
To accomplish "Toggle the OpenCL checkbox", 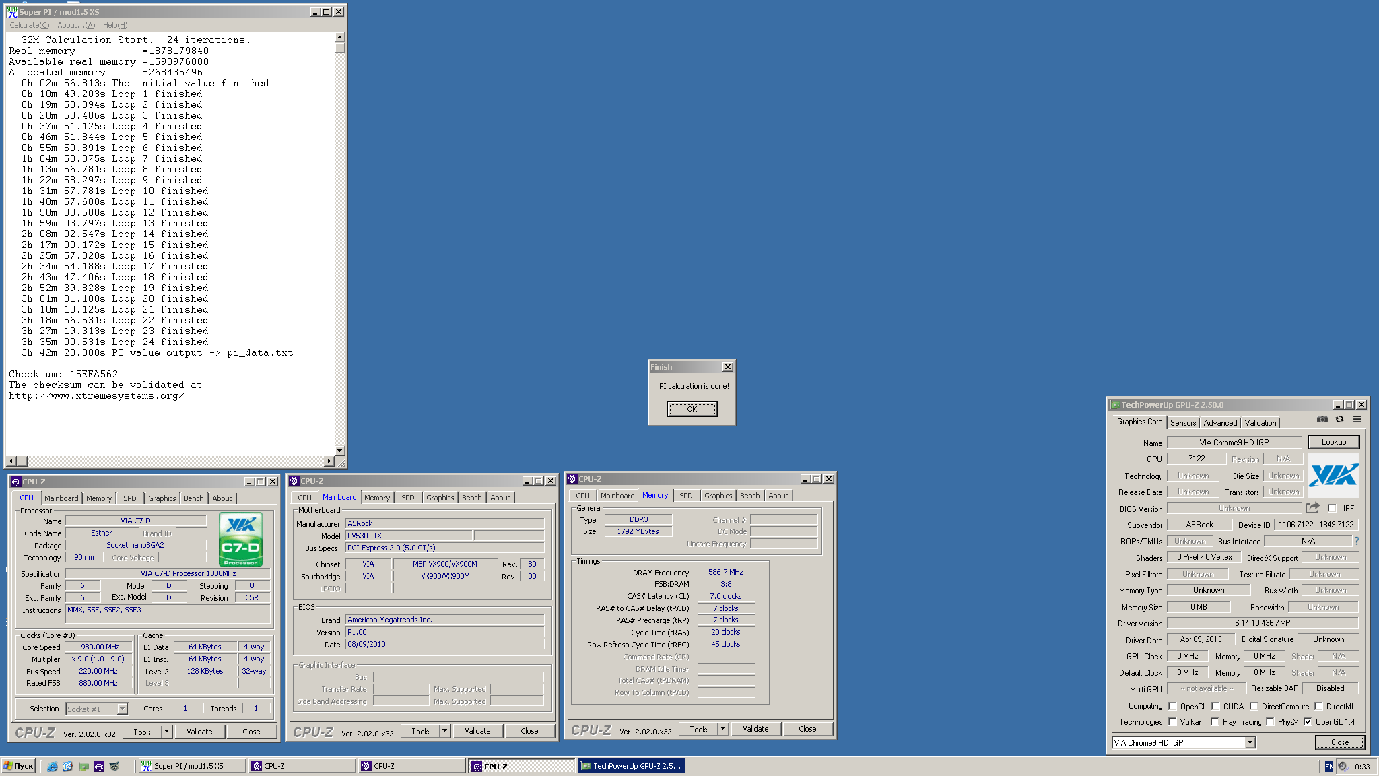I will coord(1172,707).
